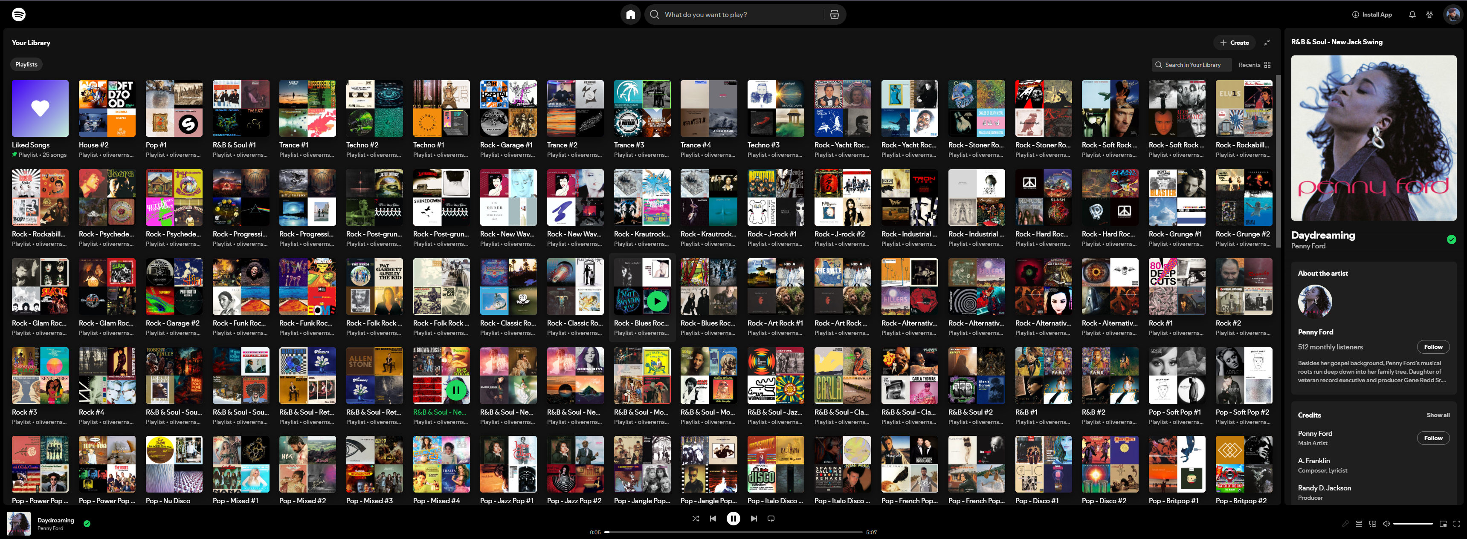Collapse Your Library panel
Viewport: 1467px width, 539px height.
[1268, 42]
